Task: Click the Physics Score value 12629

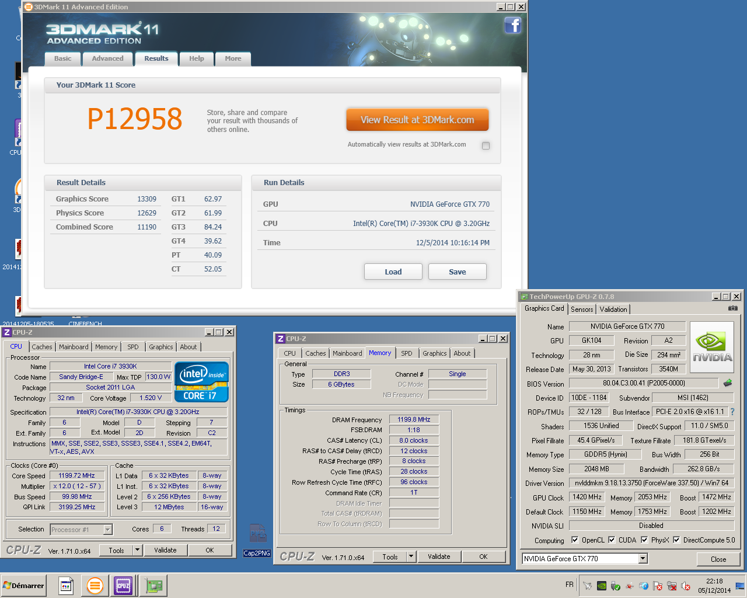Action: pos(147,213)
